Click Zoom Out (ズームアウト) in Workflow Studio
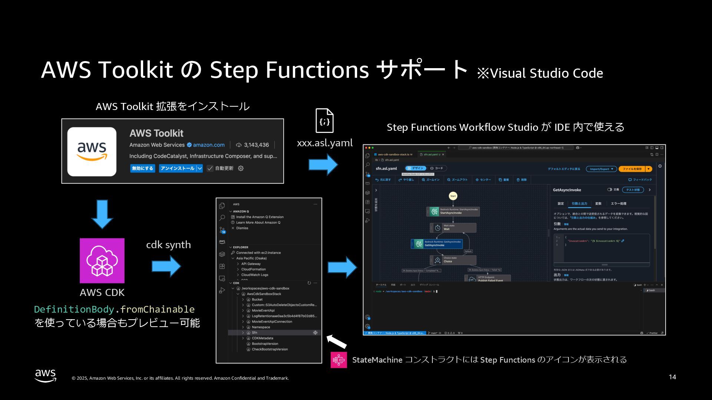Viewport: 712px width, 400px height. click(x=457, y=180)
